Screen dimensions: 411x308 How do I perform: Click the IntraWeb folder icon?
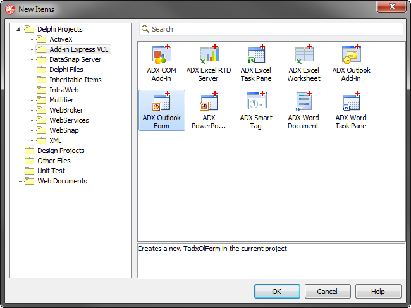[41, 90]
